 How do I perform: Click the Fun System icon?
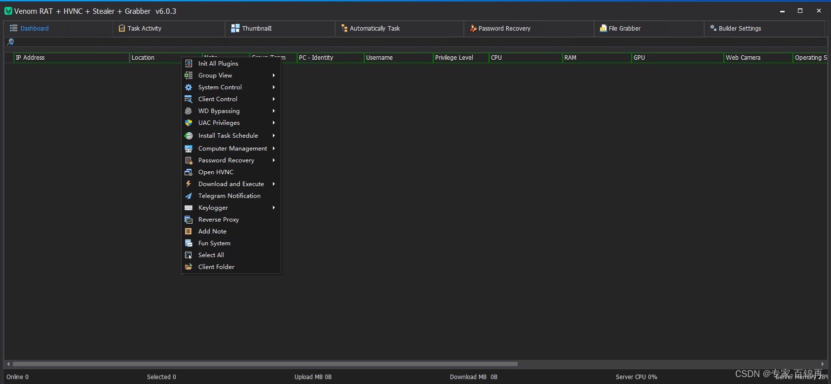189,243
